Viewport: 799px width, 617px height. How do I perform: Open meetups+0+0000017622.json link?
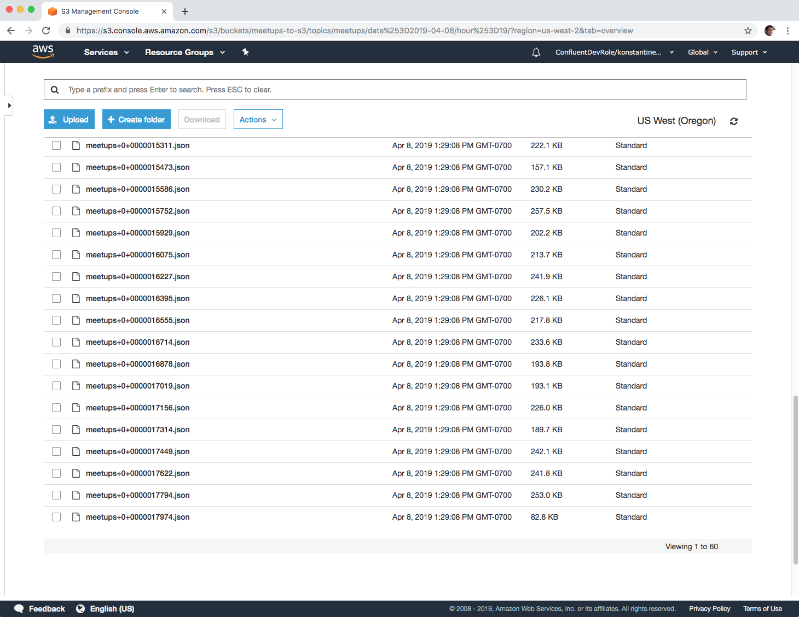click(138, 473)
